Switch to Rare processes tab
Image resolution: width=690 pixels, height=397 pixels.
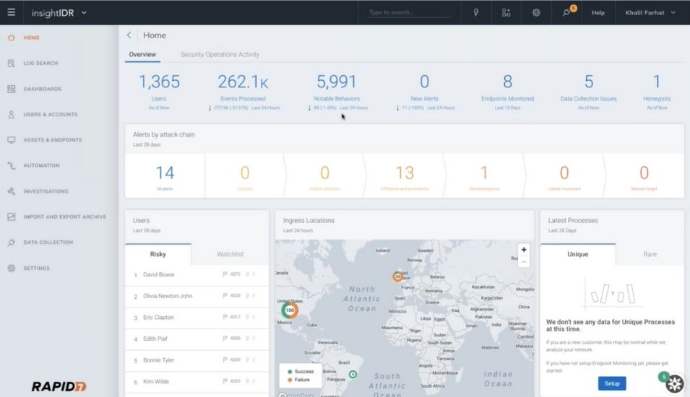pyautogui.click(x=650, y=254)
